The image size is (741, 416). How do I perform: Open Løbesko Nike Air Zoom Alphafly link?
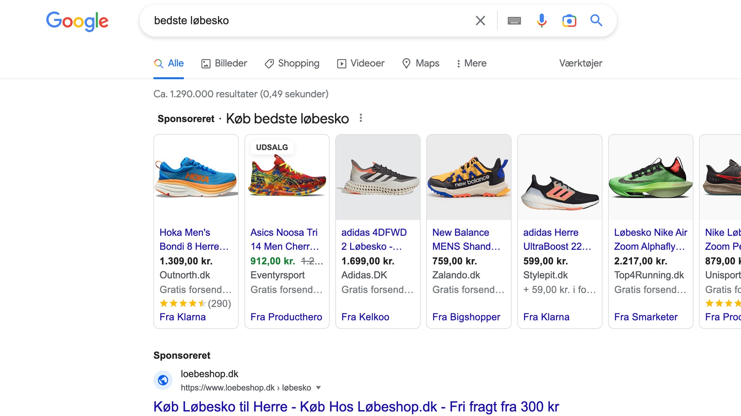[651, 239]
